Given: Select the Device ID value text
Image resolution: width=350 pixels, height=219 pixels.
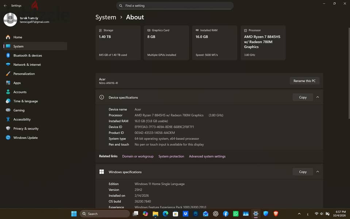Looking at the screenshot, I should click(x=164, y=127).
